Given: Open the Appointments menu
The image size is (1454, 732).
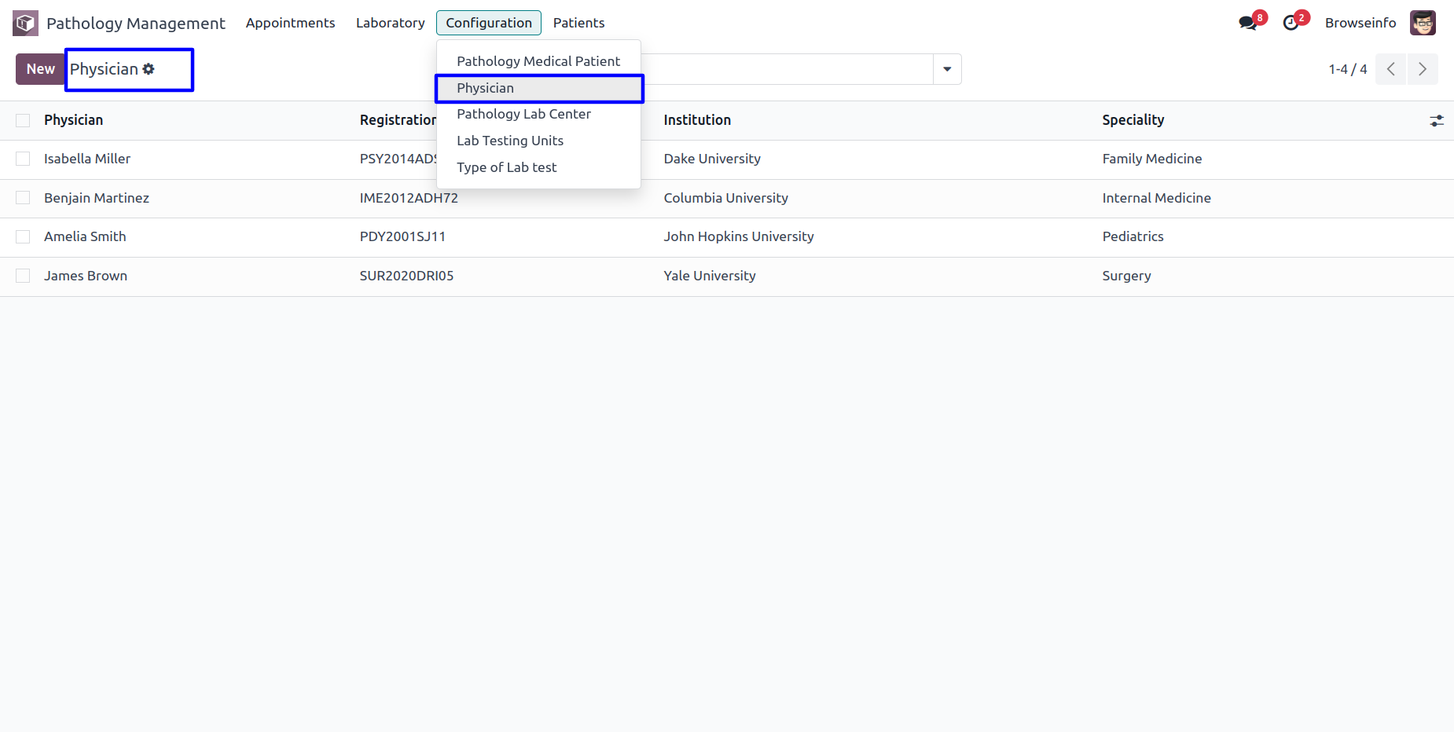Looking at the screenshot, I should pos(290,23).
